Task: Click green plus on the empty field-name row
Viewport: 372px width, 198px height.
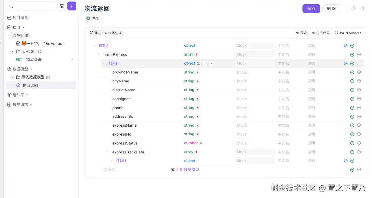Action: pyautogui.click(x=352, y=170)
